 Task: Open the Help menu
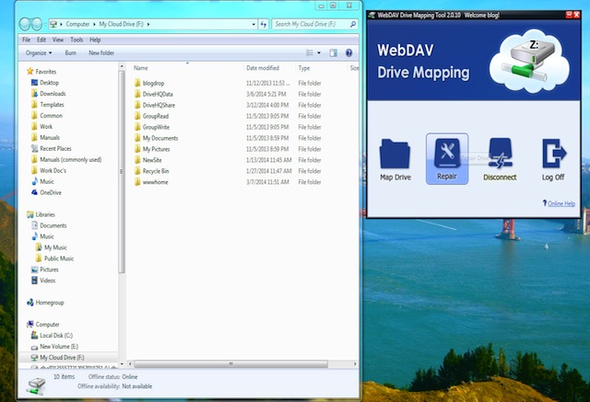(95, 40)
